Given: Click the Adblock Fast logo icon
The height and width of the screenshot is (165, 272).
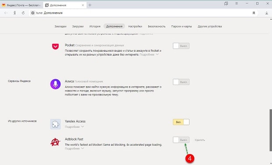Looking at the screenshot, I should click(x=55, y=142).
